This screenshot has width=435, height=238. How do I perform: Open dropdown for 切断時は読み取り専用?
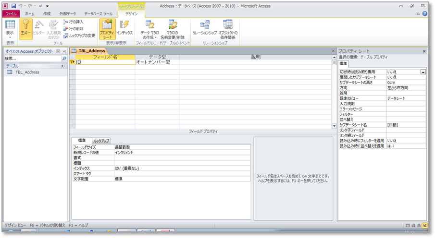pyautogui.click(x=423, y=72)
